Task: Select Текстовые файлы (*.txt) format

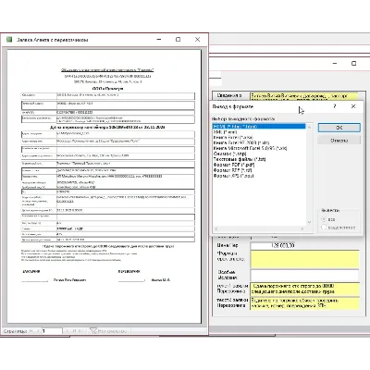Action: click(x=240, y=159)
